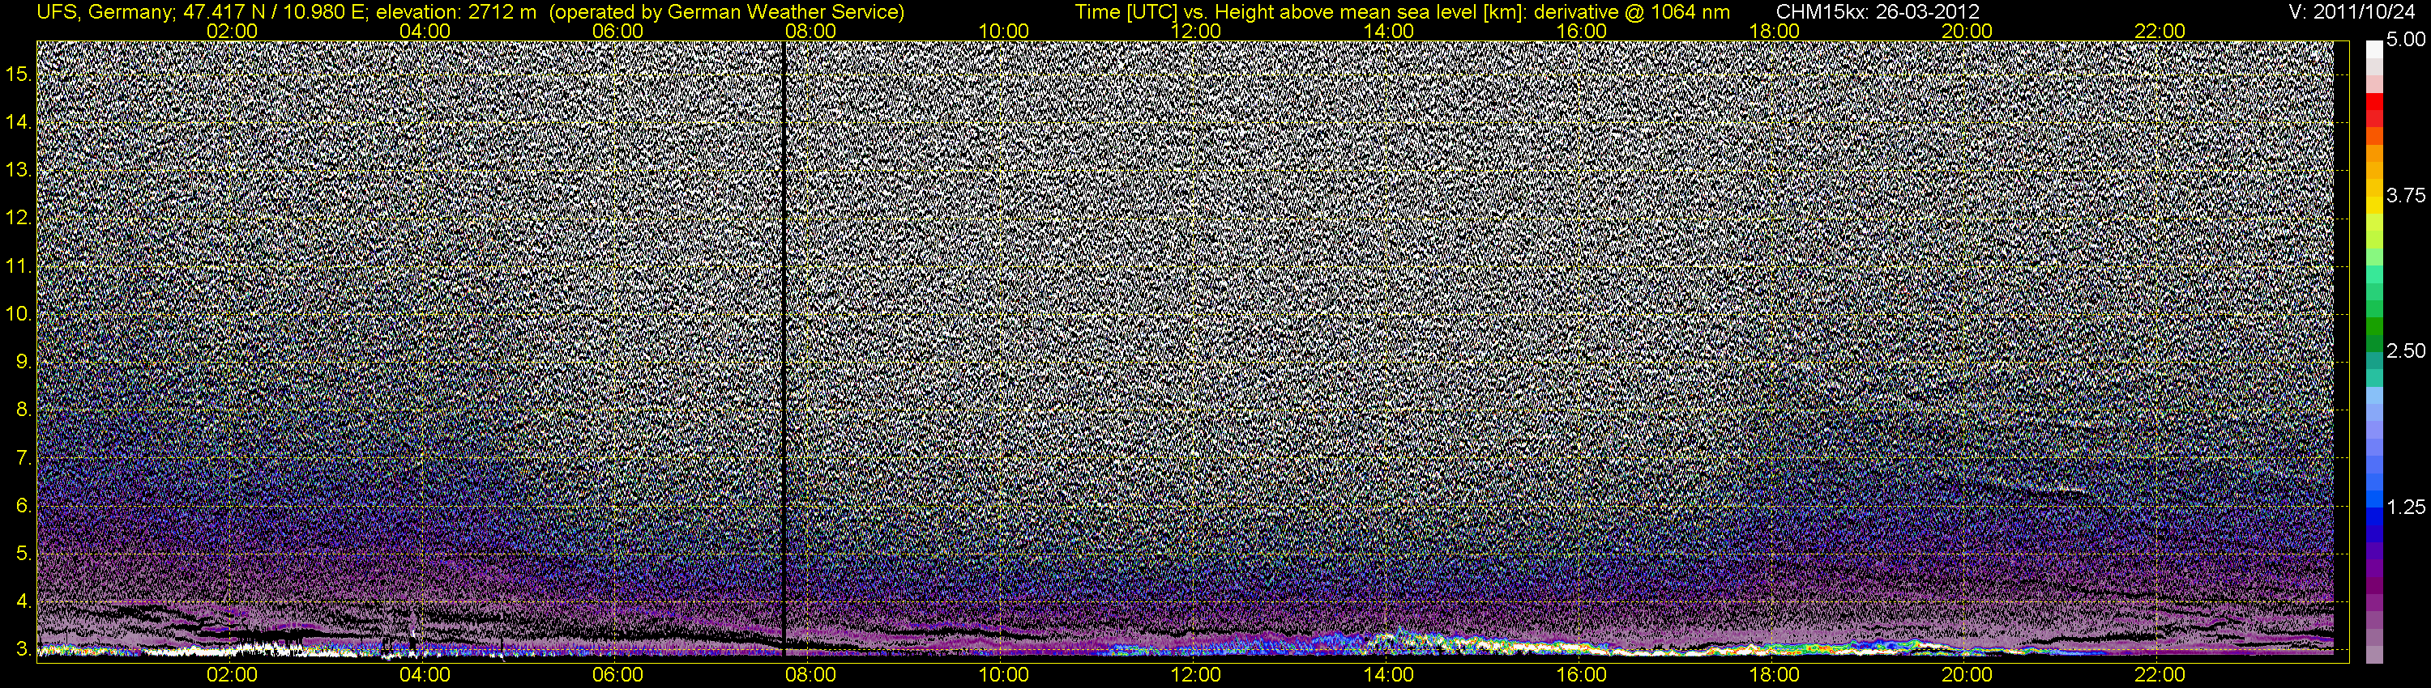Image resolution: width=2431 pixels, height=688 pixels.
Task: Pick the 3 km tick on the height axis
Action: [x=24, y=649]
